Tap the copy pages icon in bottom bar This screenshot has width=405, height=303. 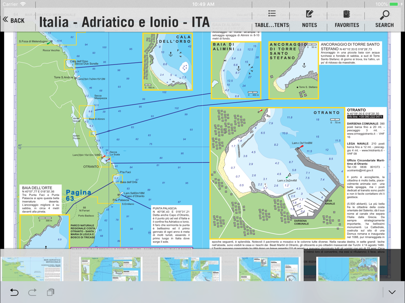point(51,292)
